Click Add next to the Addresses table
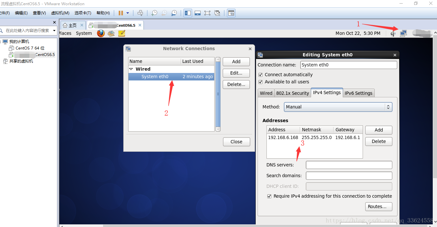 pos(379,130)
